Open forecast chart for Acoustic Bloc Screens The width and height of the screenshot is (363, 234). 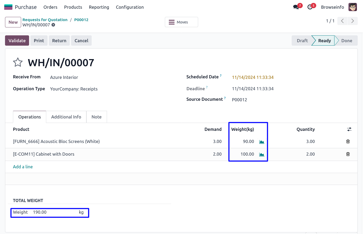pyautogui.click(x=262, y=142)
